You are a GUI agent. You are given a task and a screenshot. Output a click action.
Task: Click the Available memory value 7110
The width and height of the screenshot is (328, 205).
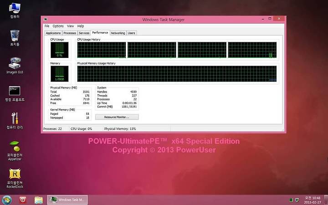[x=86, y=99]
